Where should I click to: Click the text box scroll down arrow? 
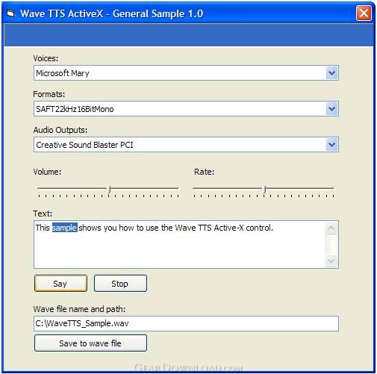coord(331,261)
